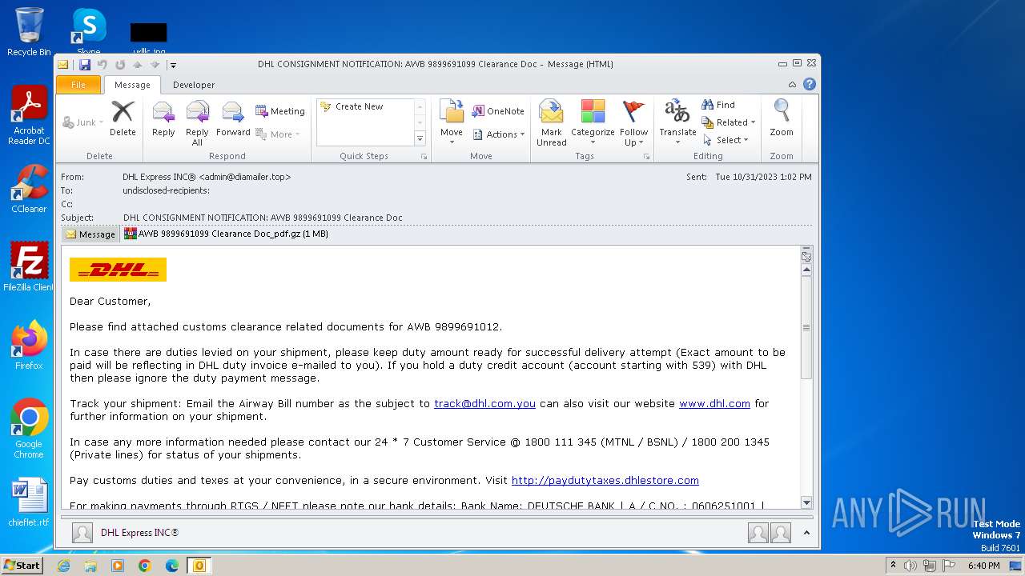This screenshot has width=1025, height=576.
Task: Click the message scrollbar thumb
Action: point(806,328)
